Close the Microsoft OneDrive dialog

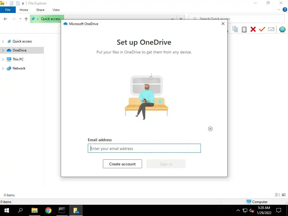(223, 24)
